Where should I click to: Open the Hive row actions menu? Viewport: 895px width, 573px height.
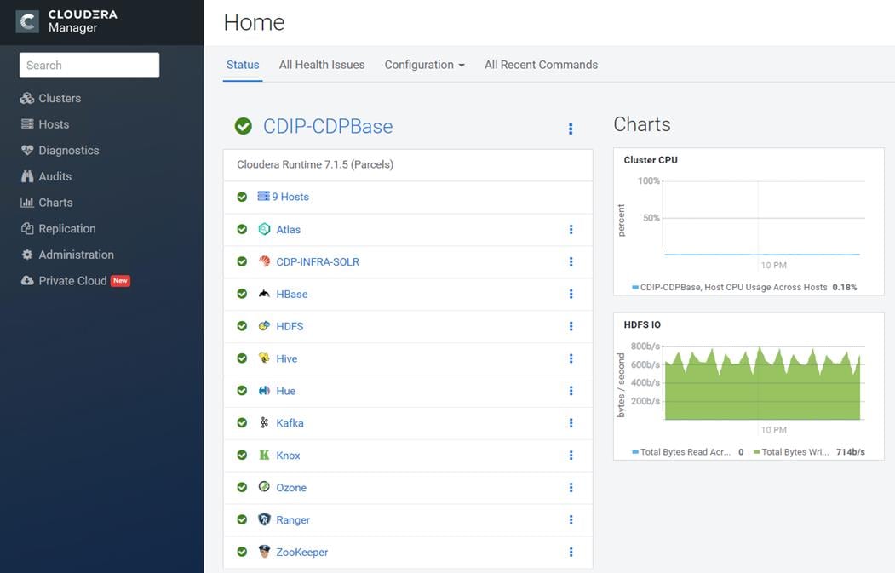click(571, 358)
